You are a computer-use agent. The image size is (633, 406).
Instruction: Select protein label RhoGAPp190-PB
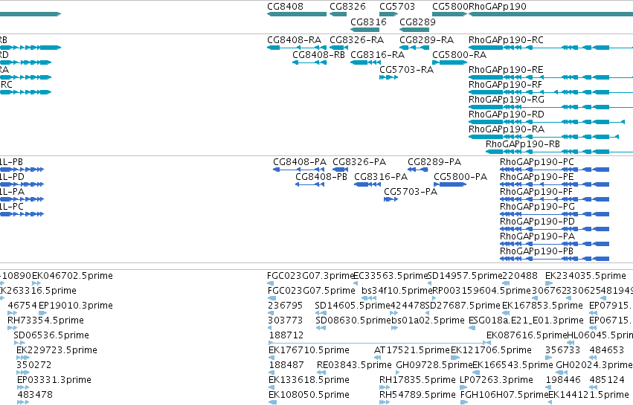(x=536, y=252)
